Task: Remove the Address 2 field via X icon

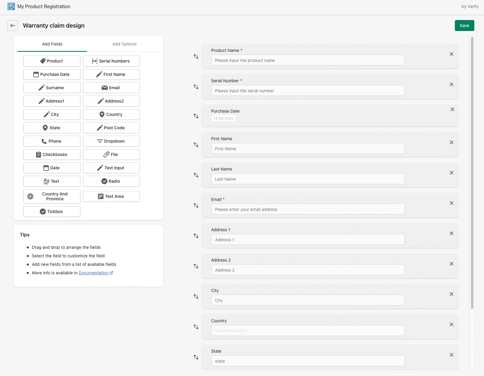Action: (x=451, y=264)
